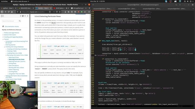The image size is (195, 109).
Task: Open Using More Than one Table
Action: 16,74
